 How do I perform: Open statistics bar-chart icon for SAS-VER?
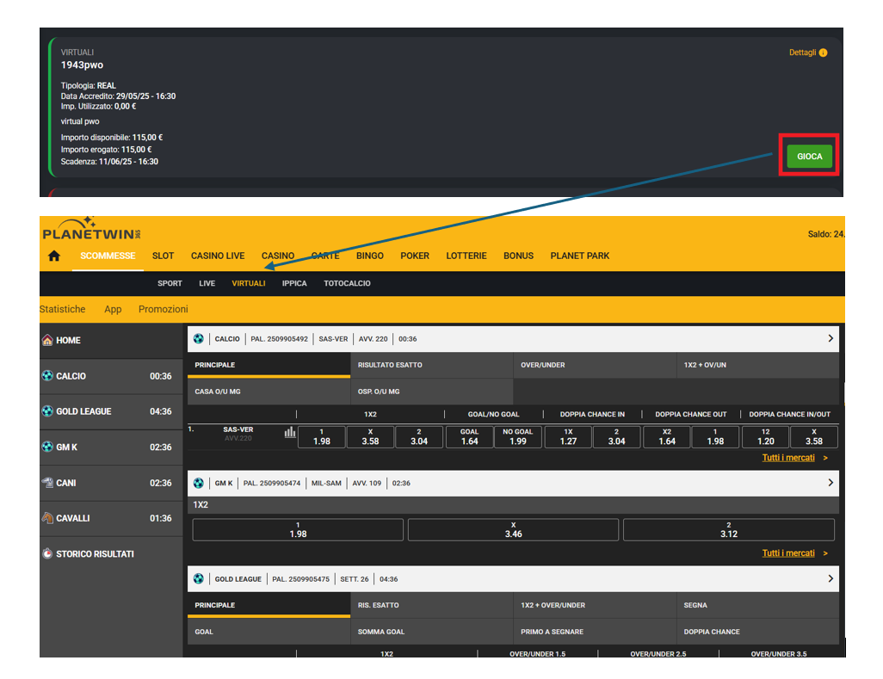tap(290, 433)
